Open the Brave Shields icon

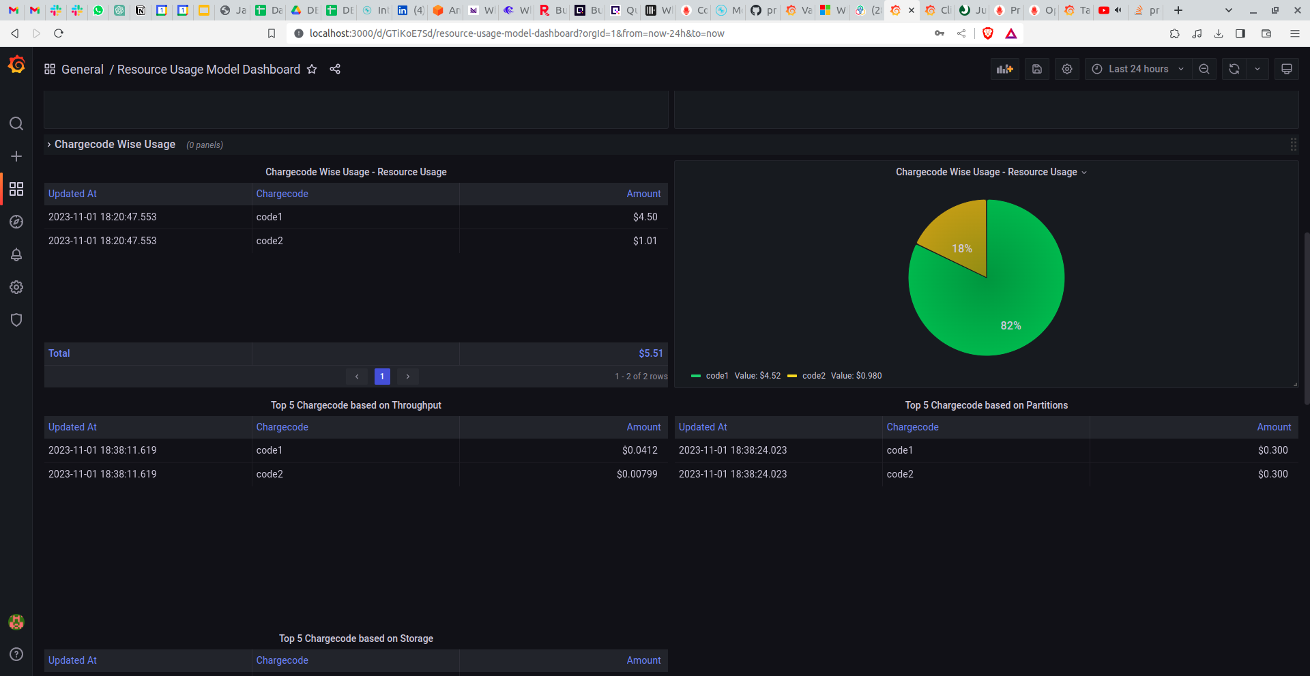pyautogui.click(x=987, y=33)
